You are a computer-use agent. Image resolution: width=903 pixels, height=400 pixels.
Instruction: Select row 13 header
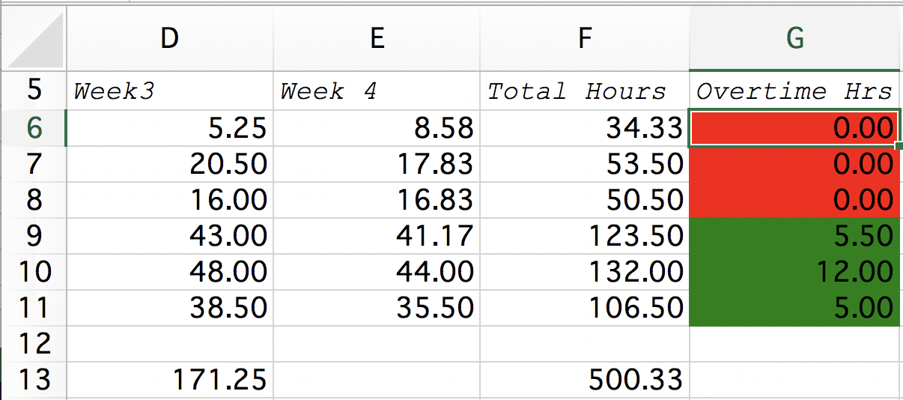tap(33, 380)
